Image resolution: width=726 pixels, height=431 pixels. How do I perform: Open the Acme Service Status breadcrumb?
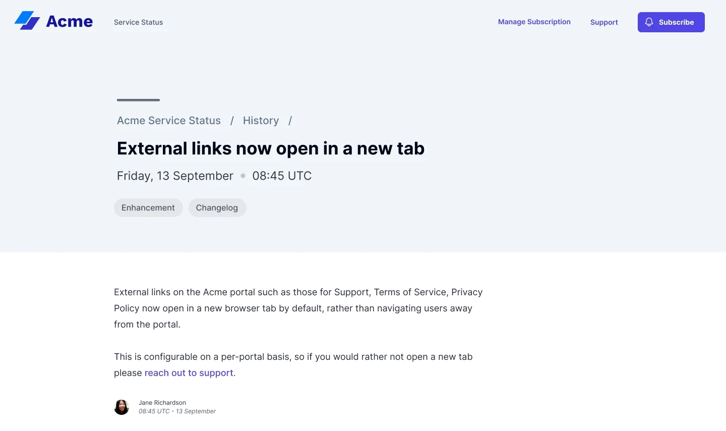point(168,121)
